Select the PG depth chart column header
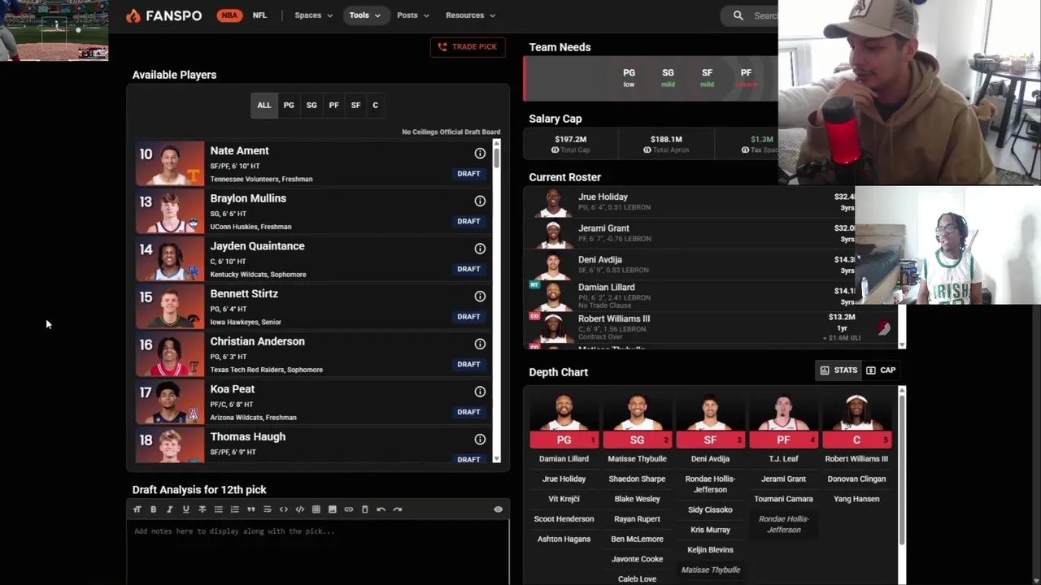1041x585 pixels. pos(564,440)
